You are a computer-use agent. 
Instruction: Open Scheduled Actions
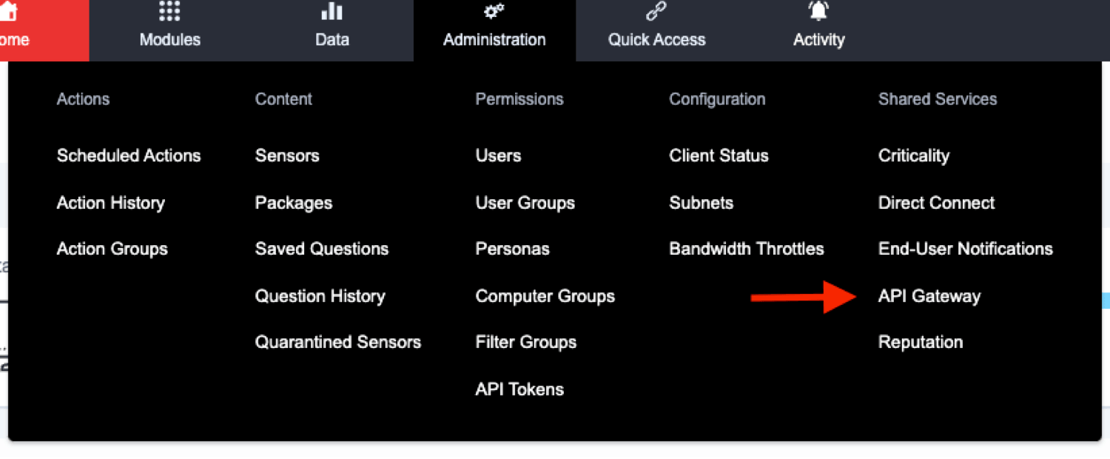(x=129, y=155)
